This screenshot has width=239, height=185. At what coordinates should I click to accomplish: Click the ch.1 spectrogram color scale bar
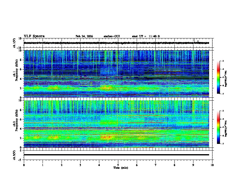click(218, 77)
